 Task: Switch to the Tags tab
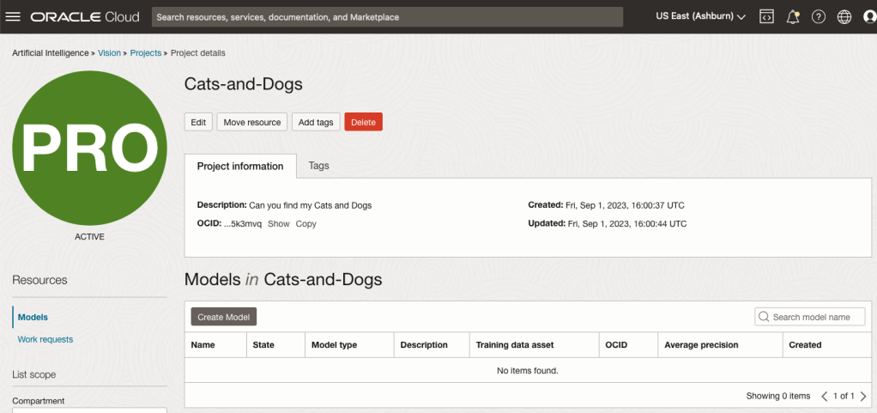click(318, 166)
